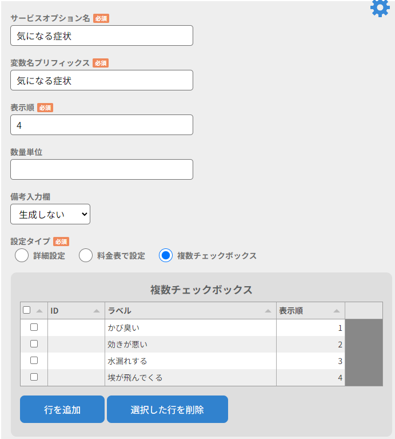Select the 複数チェックボックス radio button
The width and height of the screenshot is (395, 439).
click(166, 256)
